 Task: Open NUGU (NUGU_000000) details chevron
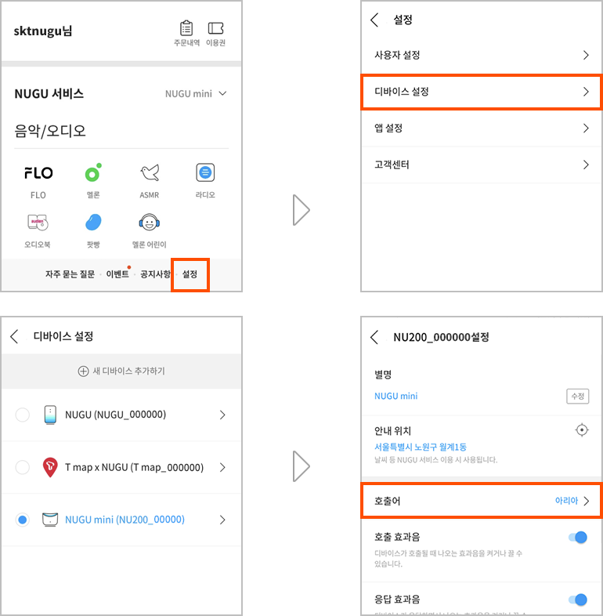[x=222, y=415]
